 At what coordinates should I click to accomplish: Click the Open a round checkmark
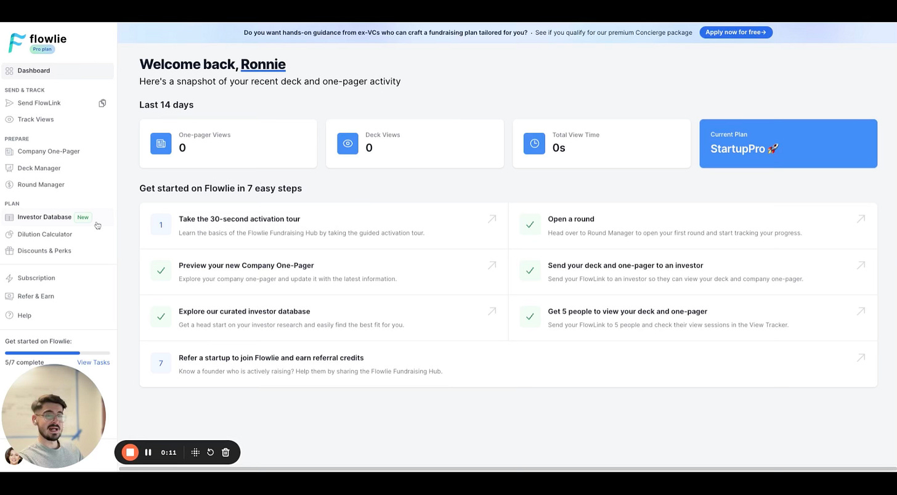[530, 224]
